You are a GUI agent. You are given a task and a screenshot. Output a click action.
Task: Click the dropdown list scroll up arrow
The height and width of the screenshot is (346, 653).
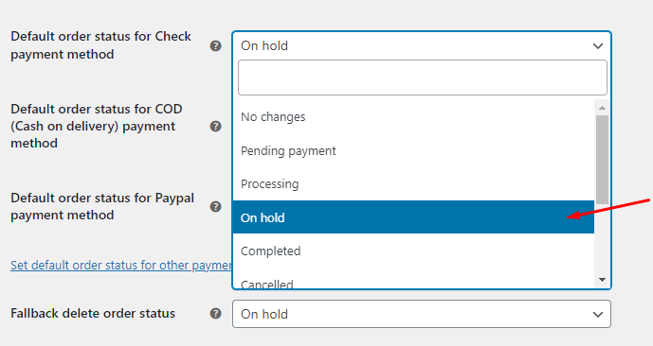[x=602, y=108]
